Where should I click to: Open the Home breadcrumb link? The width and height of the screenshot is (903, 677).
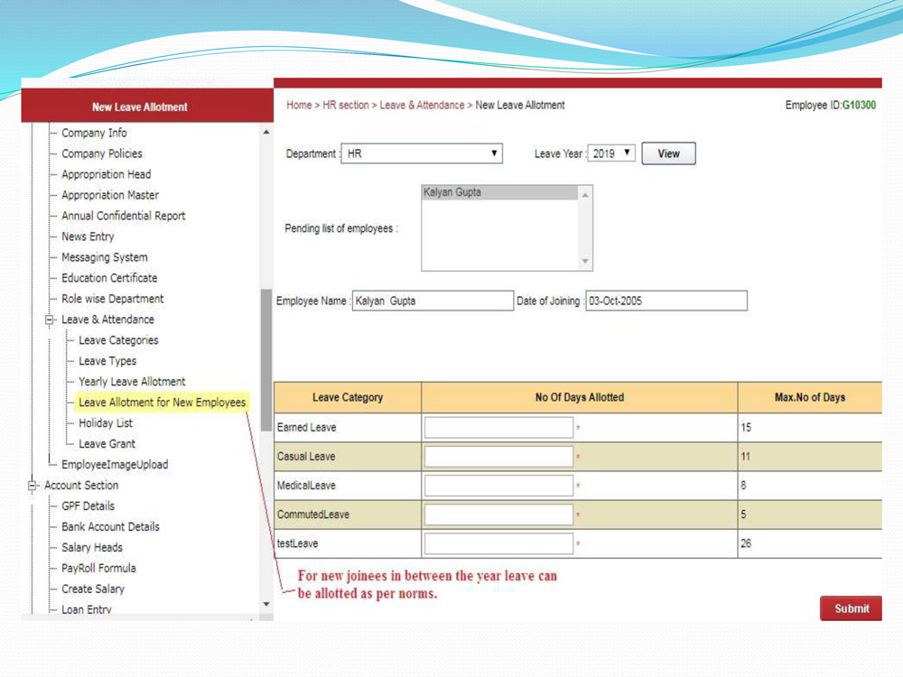coord(299,105)
